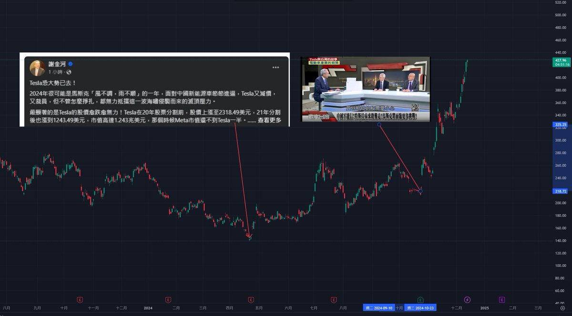Screen dimensions: 572x316
Task: Click the globe privacy icon beside the timestamp
Action: 69,73
